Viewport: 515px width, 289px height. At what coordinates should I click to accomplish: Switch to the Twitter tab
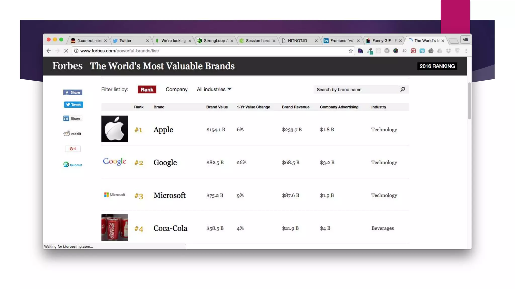point(128,41)
